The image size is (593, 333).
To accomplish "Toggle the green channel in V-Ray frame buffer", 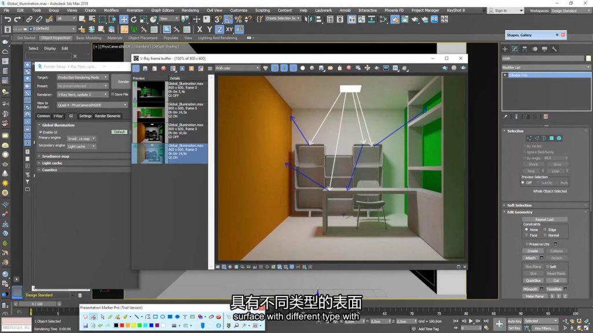I will (284, 68).
